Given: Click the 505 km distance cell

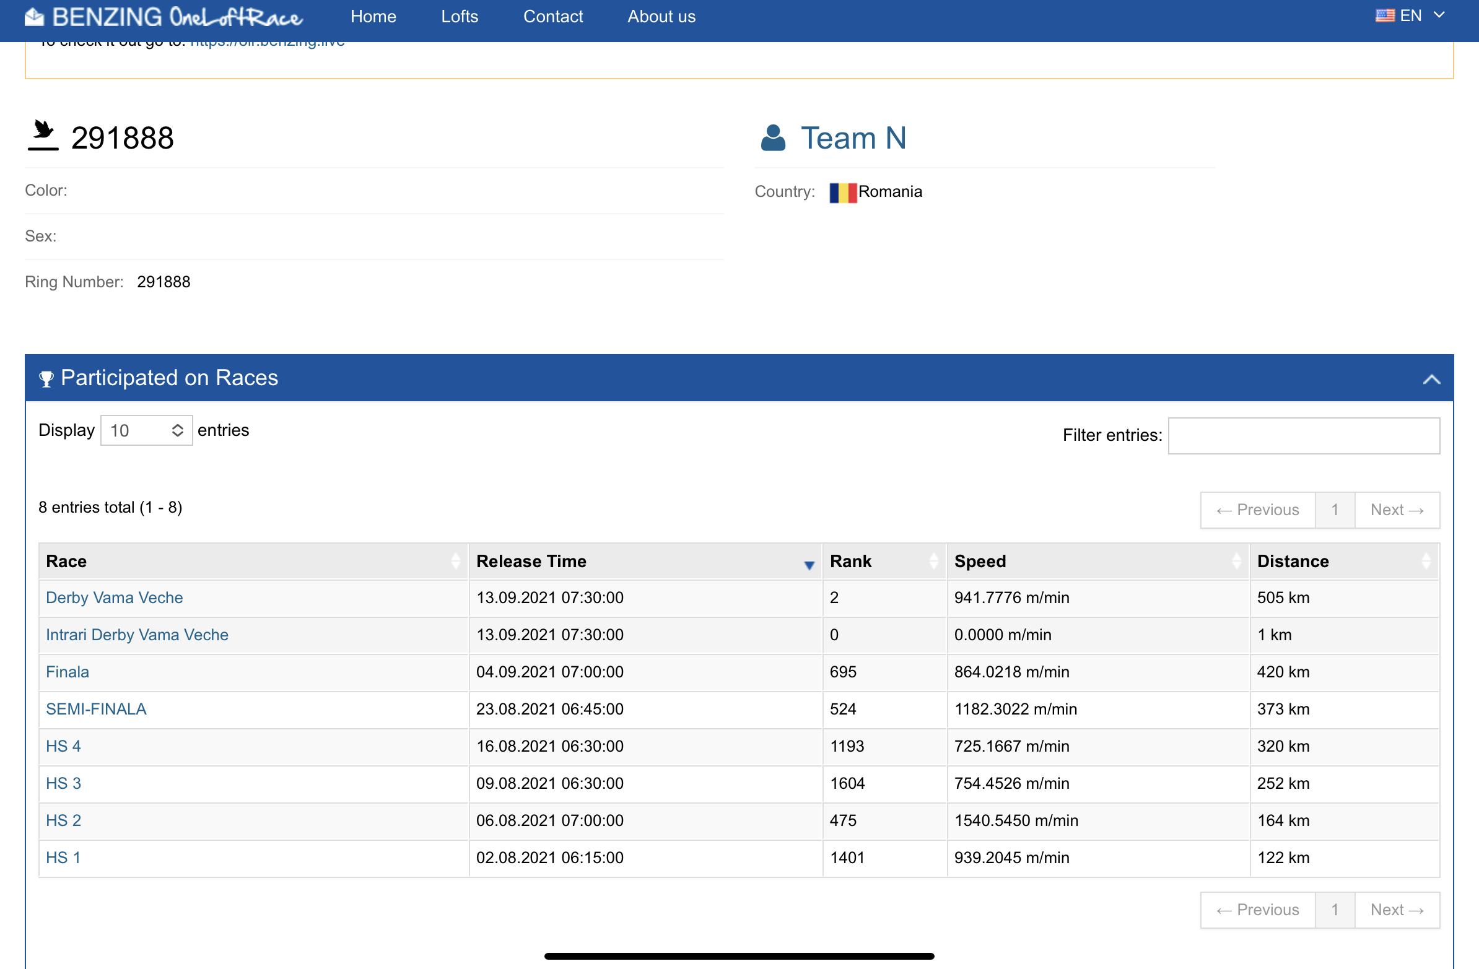Looking at the screenshot, I should [x=1344, y=598].
